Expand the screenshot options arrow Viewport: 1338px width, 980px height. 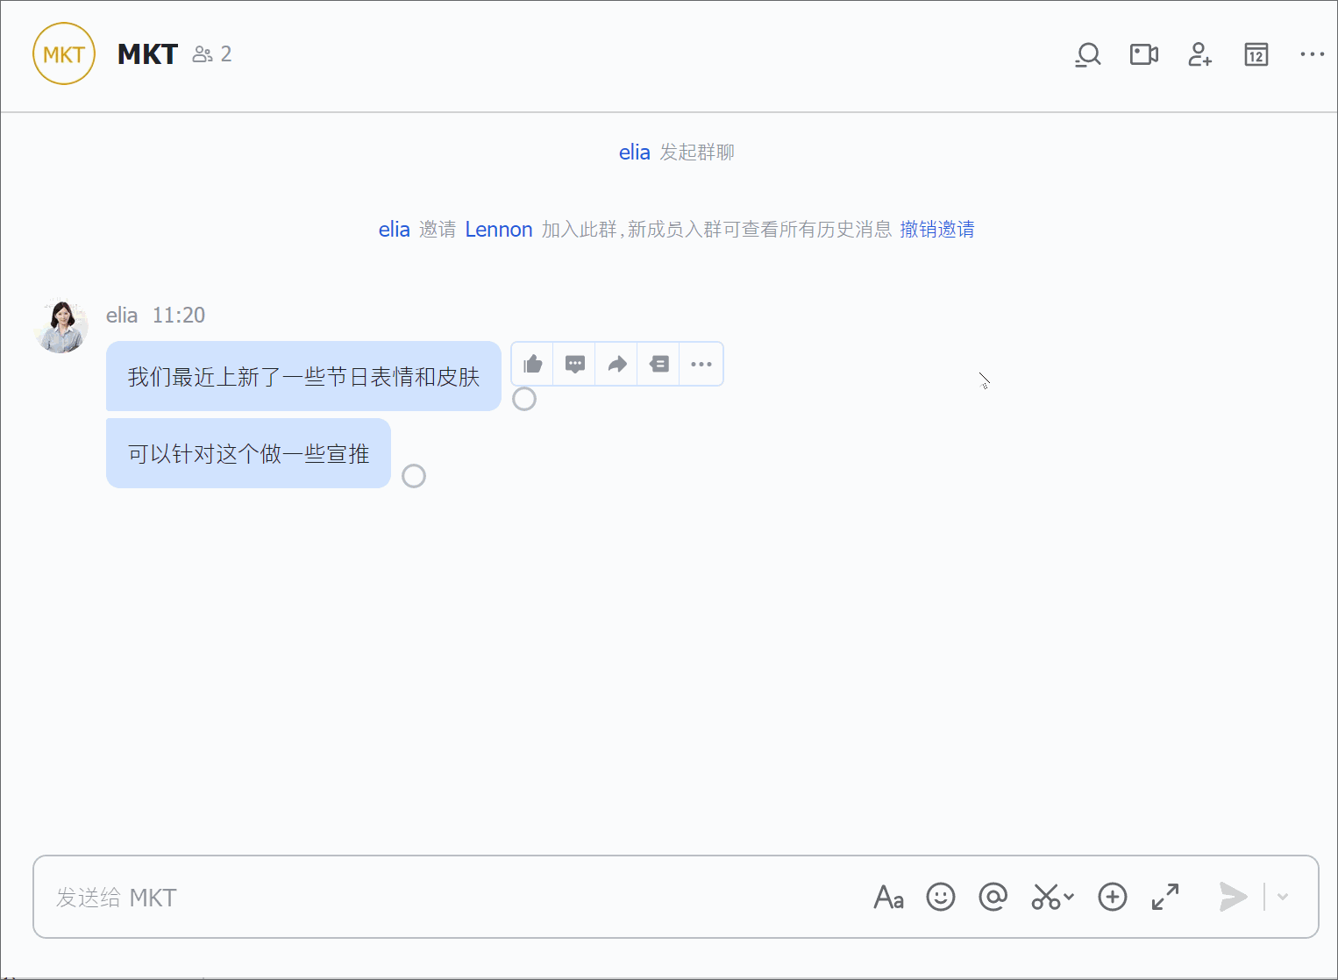click(x=1069, y=897)
